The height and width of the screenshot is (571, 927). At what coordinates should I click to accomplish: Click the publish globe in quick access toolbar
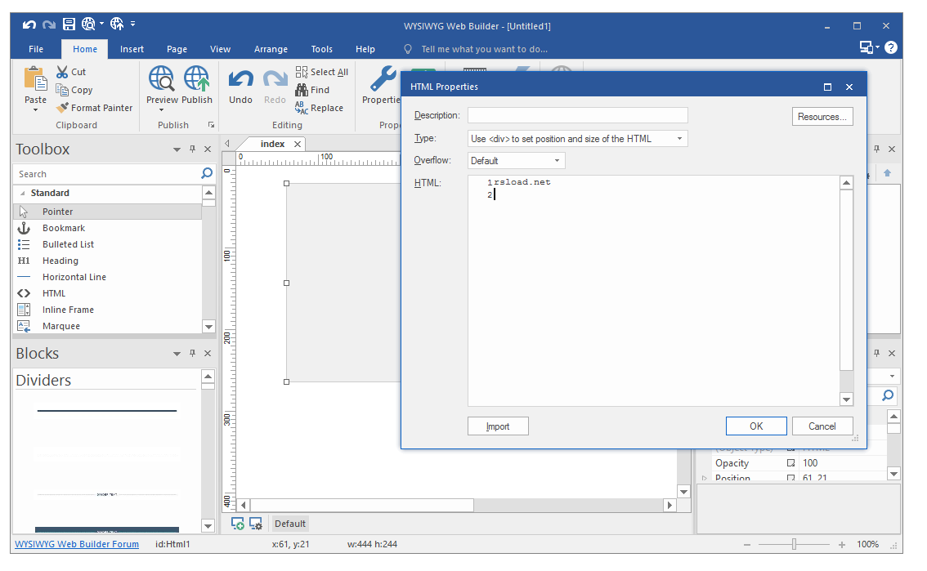(x=117, y=25)
